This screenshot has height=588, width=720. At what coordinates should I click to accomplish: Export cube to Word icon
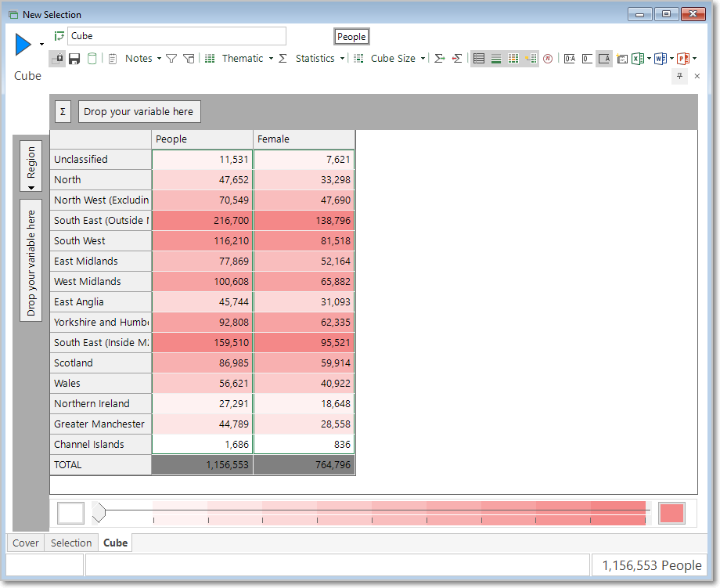661,59
